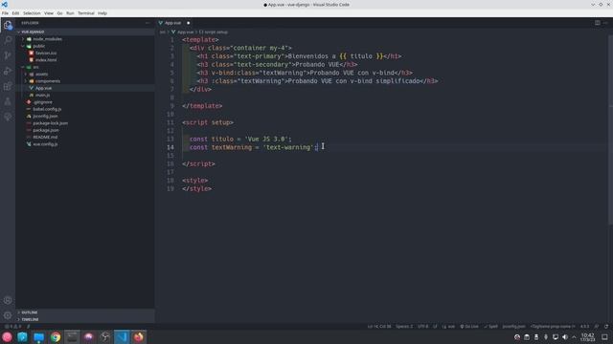Viewport: 613px width, 344px height.
Task: Open Run and Debug view
Action: pyautogui.click(x=8, y=71)
